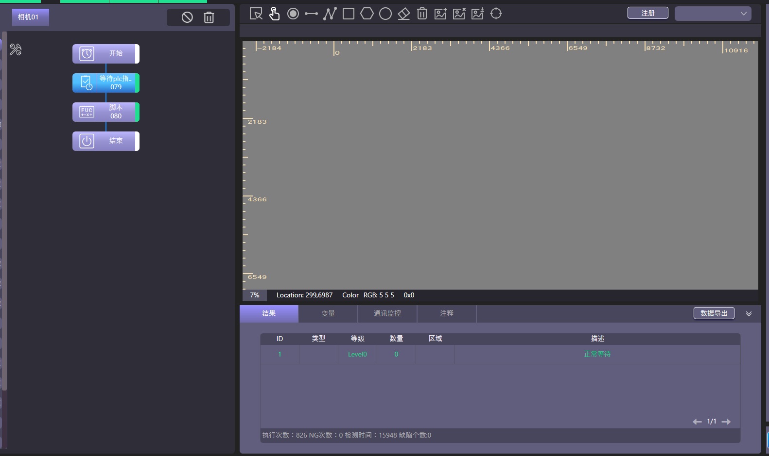Go to previous results page arrow

pos(697,422)
